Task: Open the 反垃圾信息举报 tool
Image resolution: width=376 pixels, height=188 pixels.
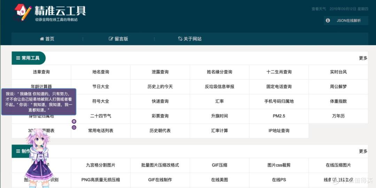Action: pos(219,87)
